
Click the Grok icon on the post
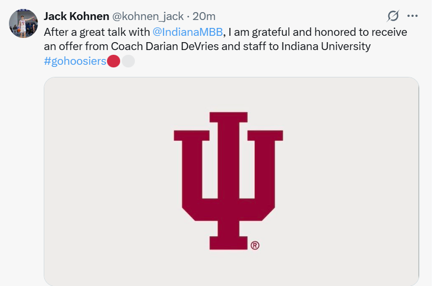pos(392,16)
